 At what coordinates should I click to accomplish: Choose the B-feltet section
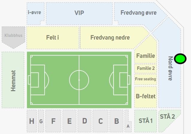pos(145,97)
